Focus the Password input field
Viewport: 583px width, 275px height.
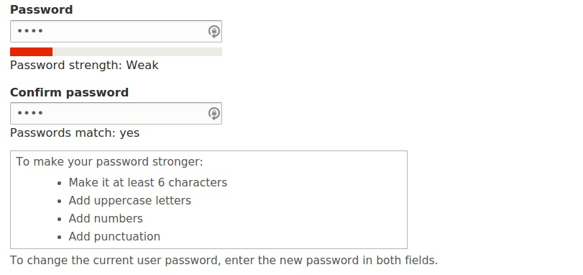pyautogui.click(x=116, y=31)
